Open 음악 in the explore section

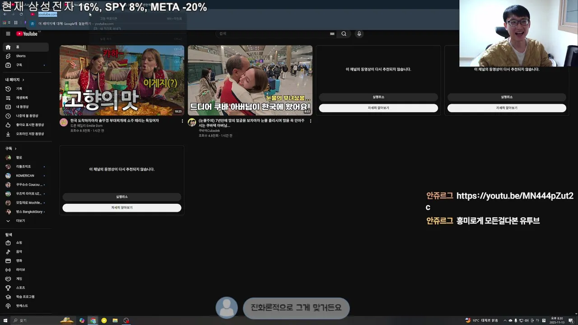25,252
